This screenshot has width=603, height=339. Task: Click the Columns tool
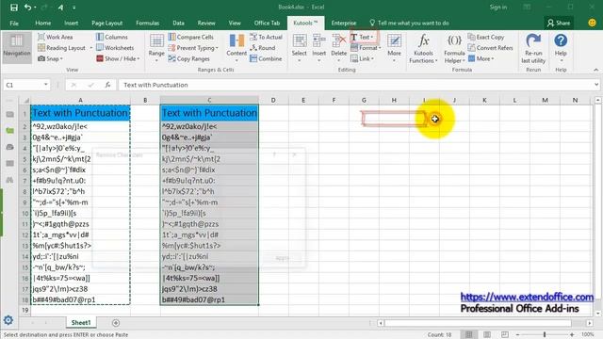click(x=112, y=37)
